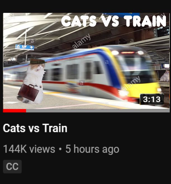Click the Cats vs Train title link
Screen dimensions: 171x184
pos(35,128)
